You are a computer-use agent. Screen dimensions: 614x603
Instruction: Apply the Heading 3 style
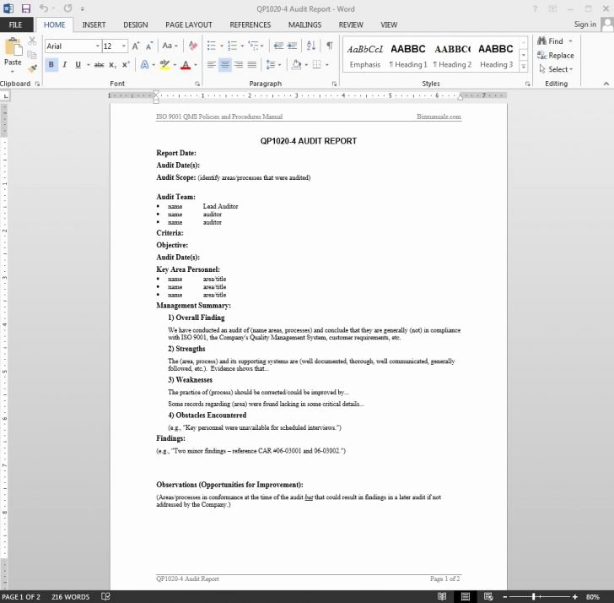pyautogui.click(x=496, y=55)
